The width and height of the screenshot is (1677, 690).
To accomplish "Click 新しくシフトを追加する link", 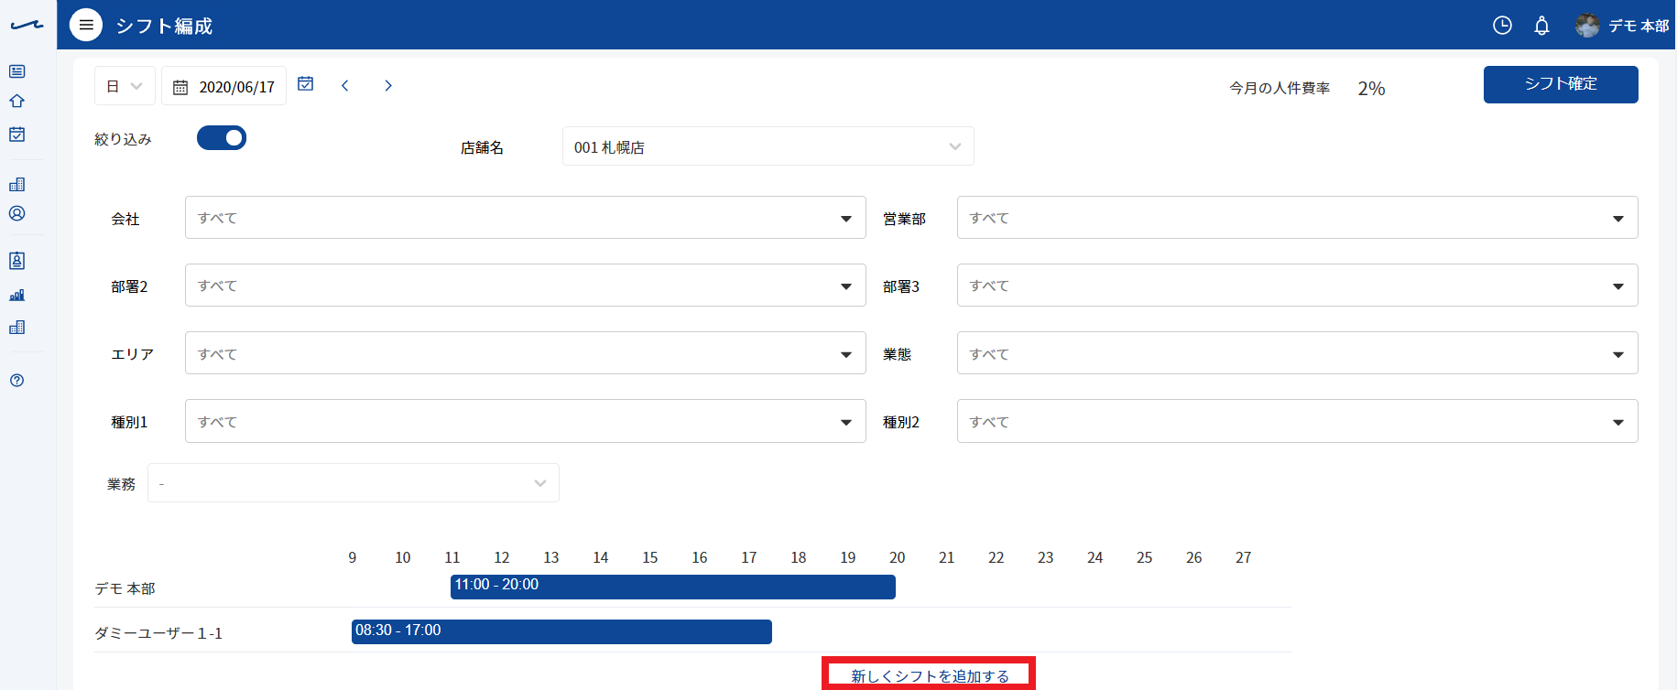I will [x=930, y=676].
